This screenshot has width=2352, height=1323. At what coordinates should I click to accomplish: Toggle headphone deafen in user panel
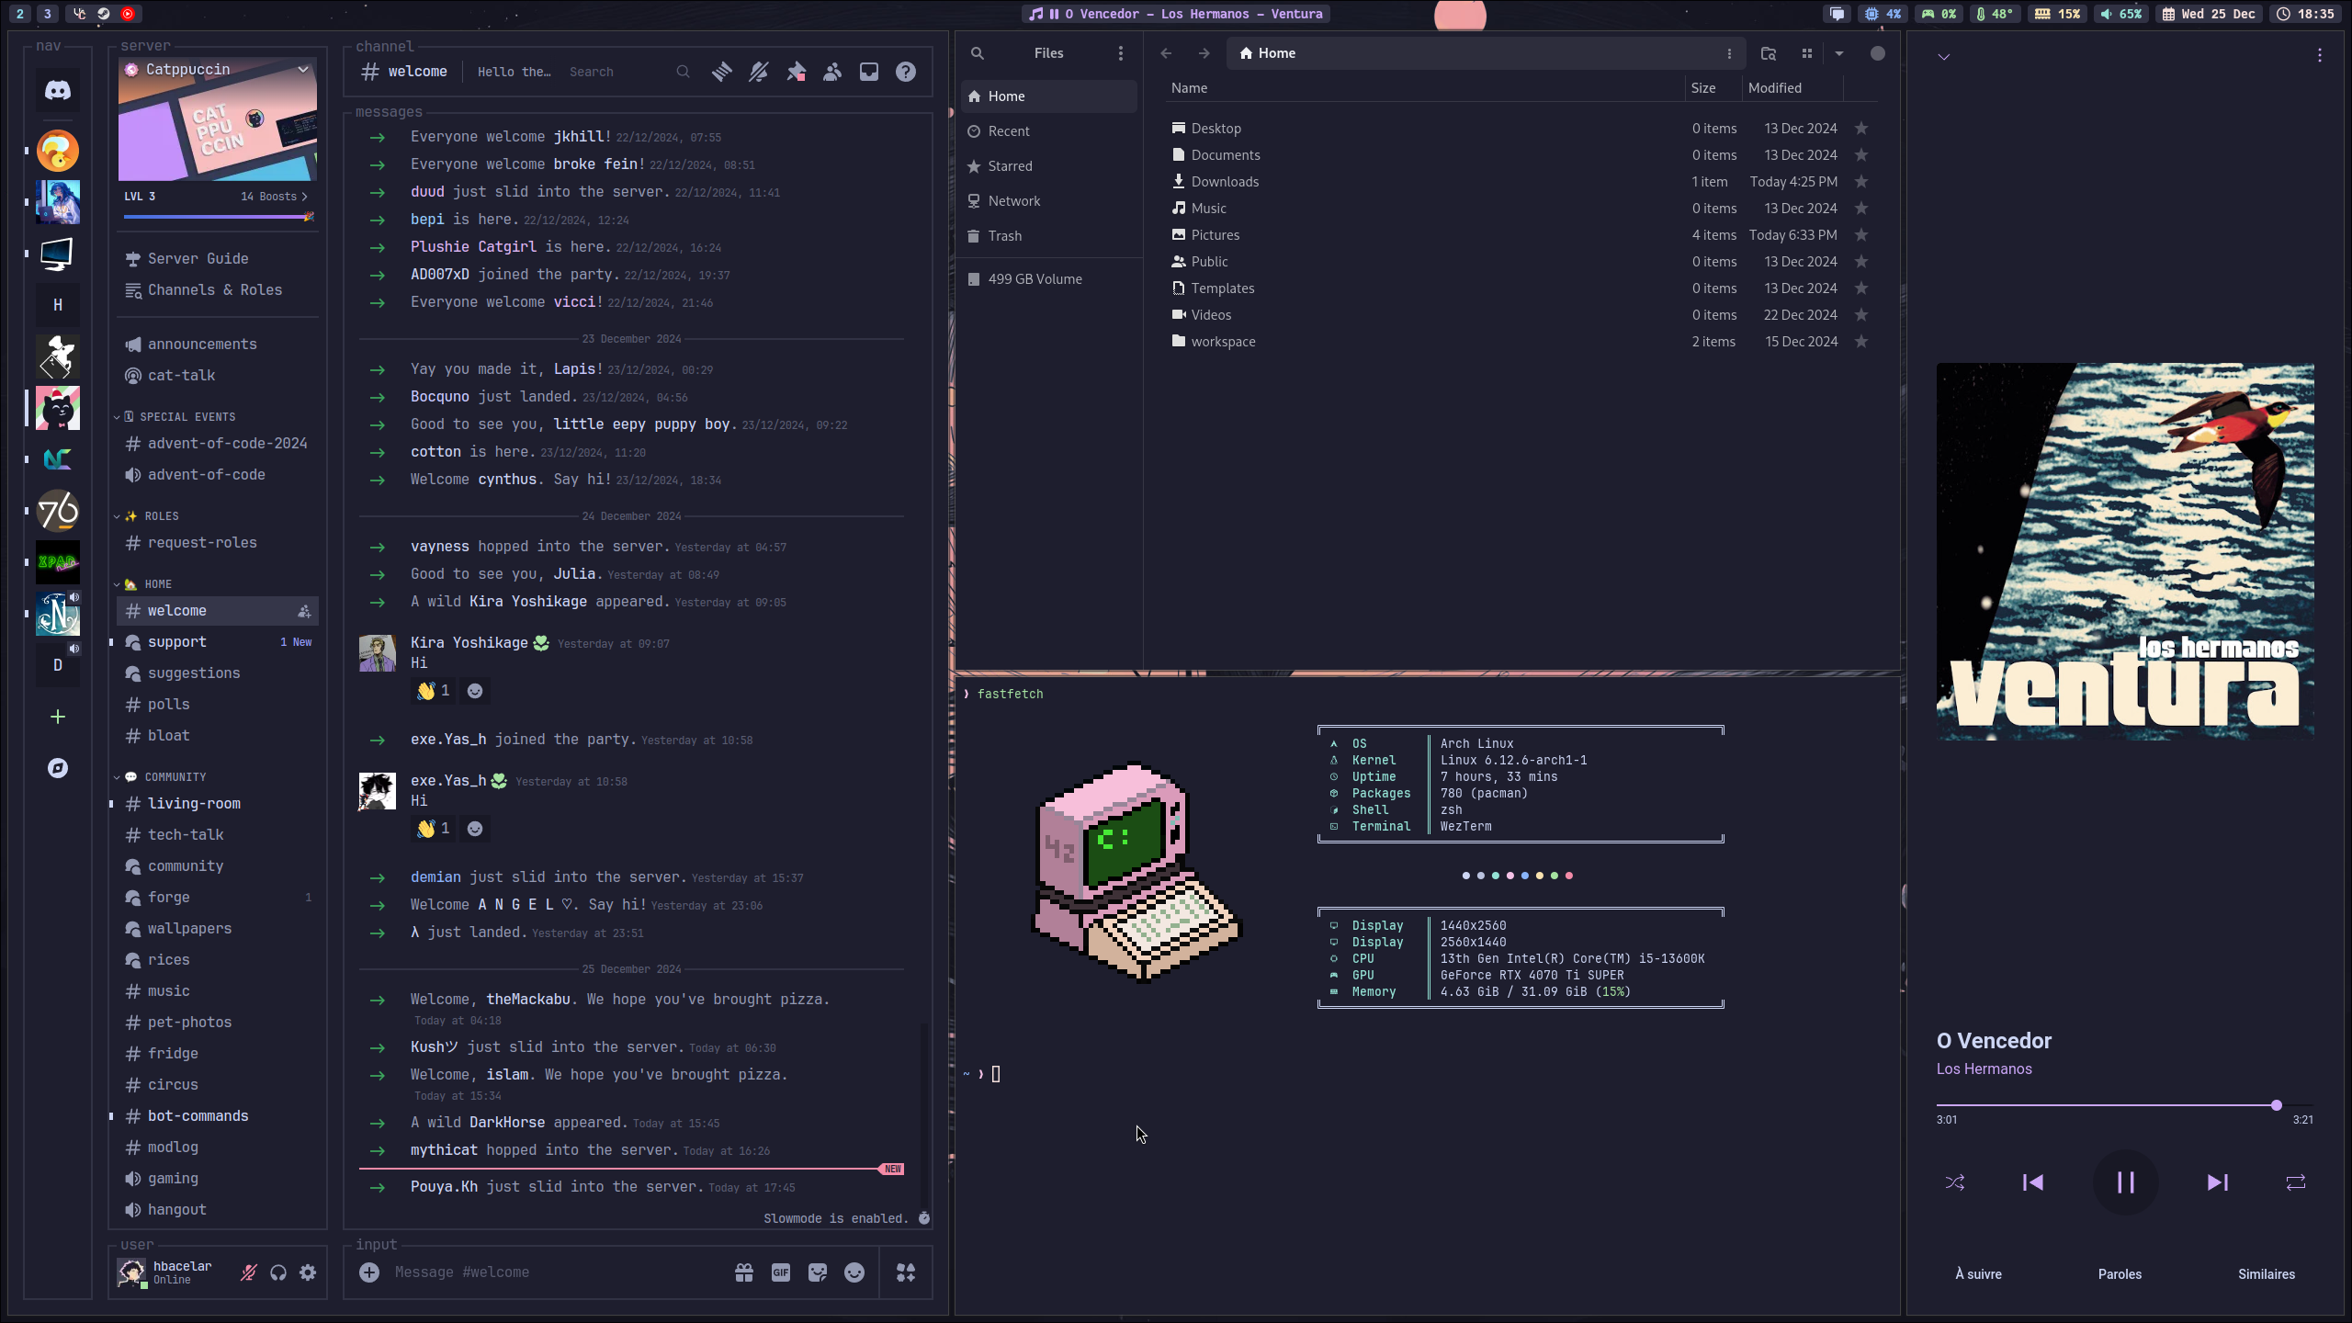click(278, 1272)
